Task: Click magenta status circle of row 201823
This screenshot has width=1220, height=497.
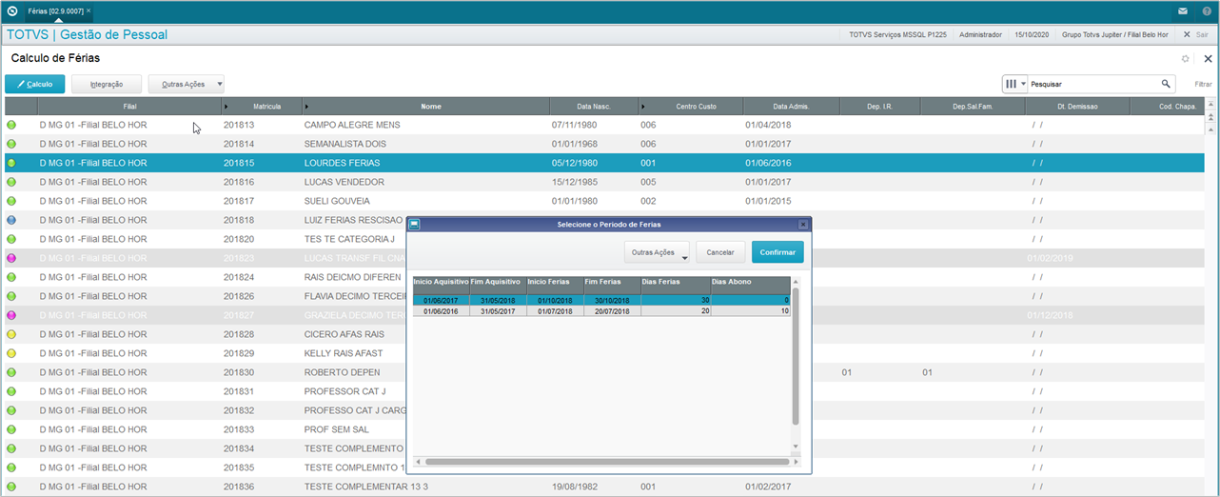Action: point(11,258)
